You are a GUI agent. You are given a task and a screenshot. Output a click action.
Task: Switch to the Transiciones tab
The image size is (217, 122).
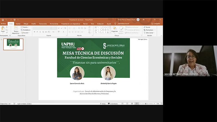click(x=43, y=24)
